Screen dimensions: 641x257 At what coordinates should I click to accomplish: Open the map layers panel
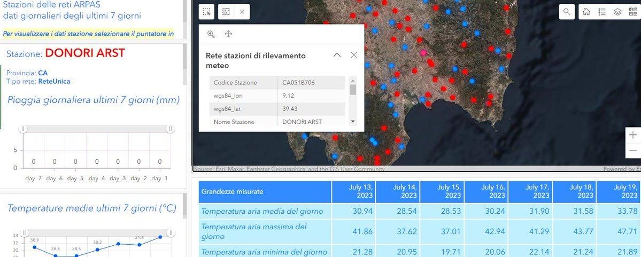point(617,11)
